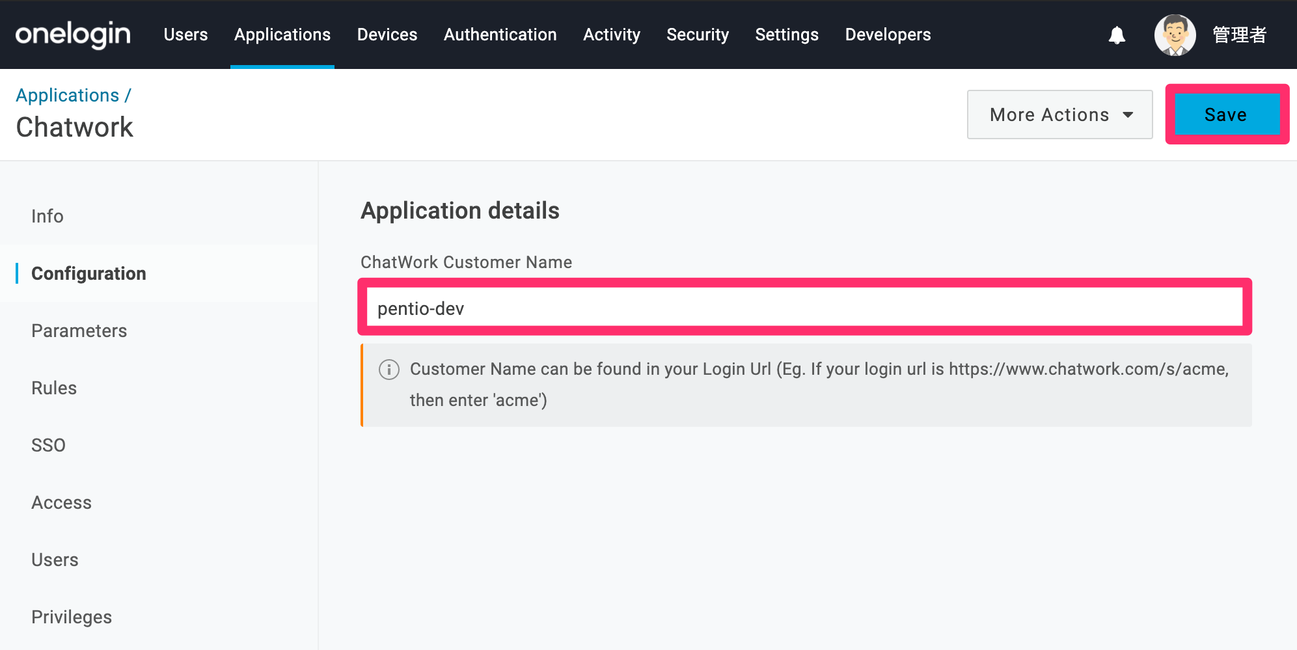Click the info icon in the hint box
This screenshot has height=650, width=1297.
(389, 370)
